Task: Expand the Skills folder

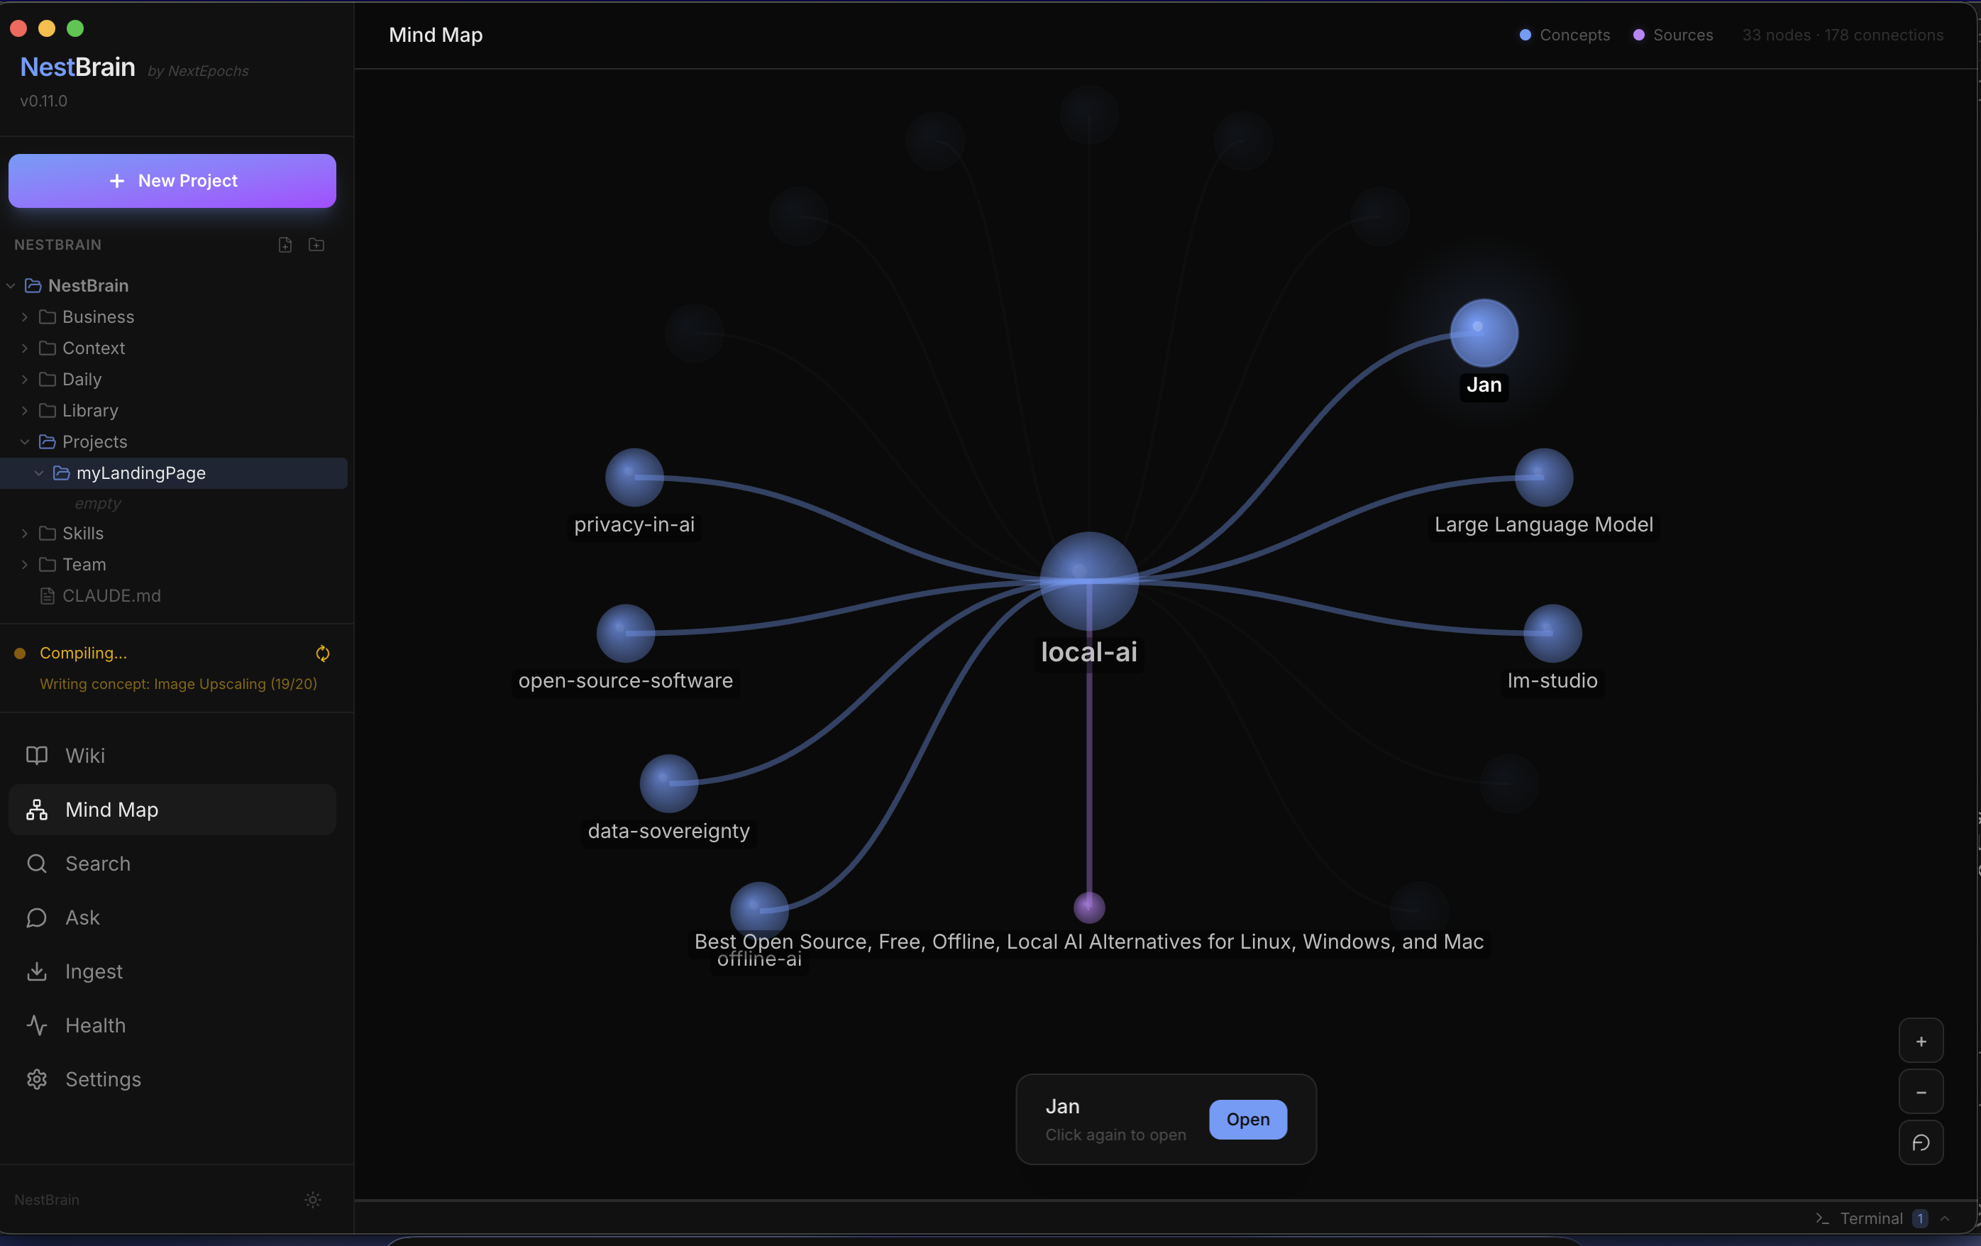Action: point(24,534)
